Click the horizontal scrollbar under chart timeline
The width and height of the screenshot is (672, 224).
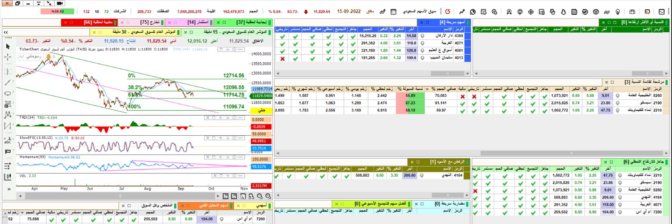(x=121, y=196)
